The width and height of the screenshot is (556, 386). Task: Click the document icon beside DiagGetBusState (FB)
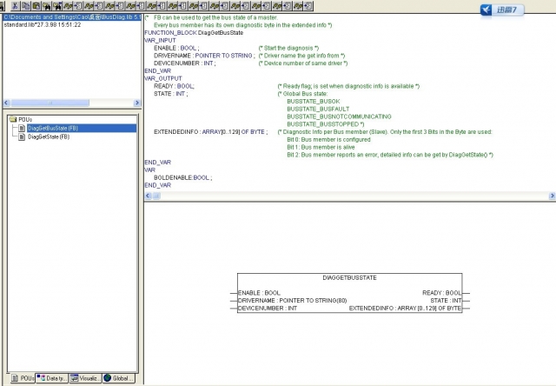pyautogui.click(x=22, y=128)
